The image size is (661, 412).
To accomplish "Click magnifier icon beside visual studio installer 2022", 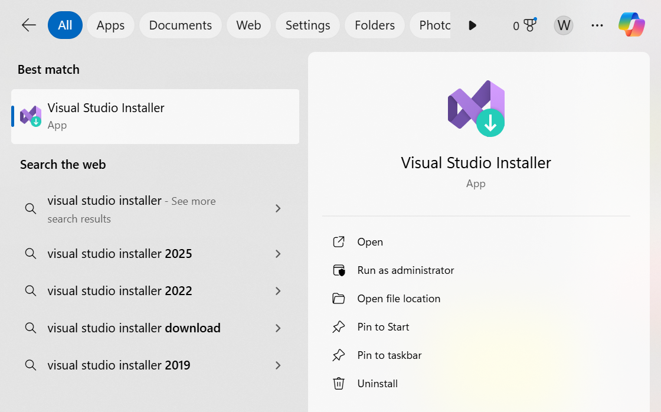I will tap(30, 291).
